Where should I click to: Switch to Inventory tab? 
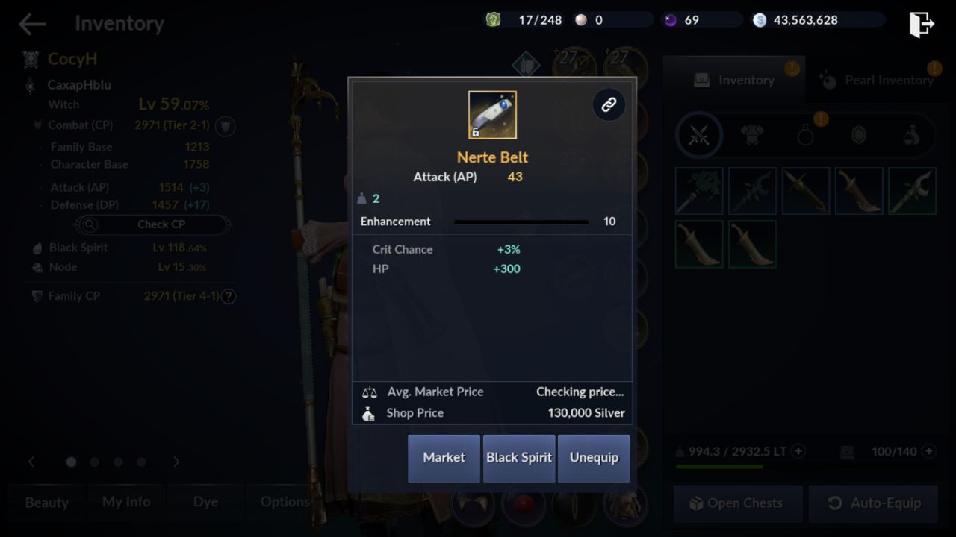tap(734, 80)
